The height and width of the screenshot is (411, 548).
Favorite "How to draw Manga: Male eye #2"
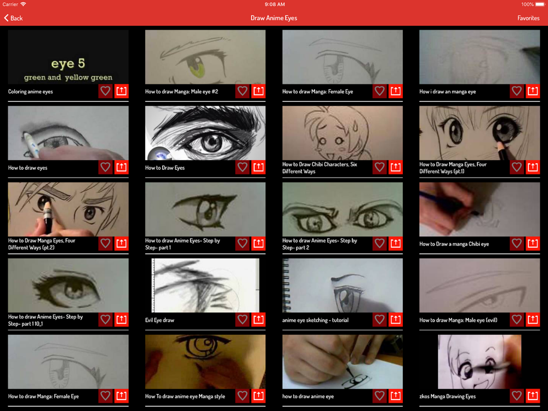[x=242, y=91]
